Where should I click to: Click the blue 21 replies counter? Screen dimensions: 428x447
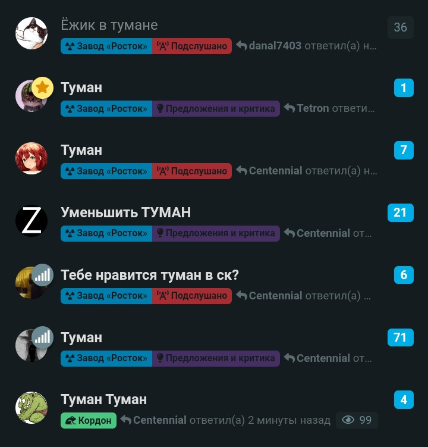tap(401, 212)
